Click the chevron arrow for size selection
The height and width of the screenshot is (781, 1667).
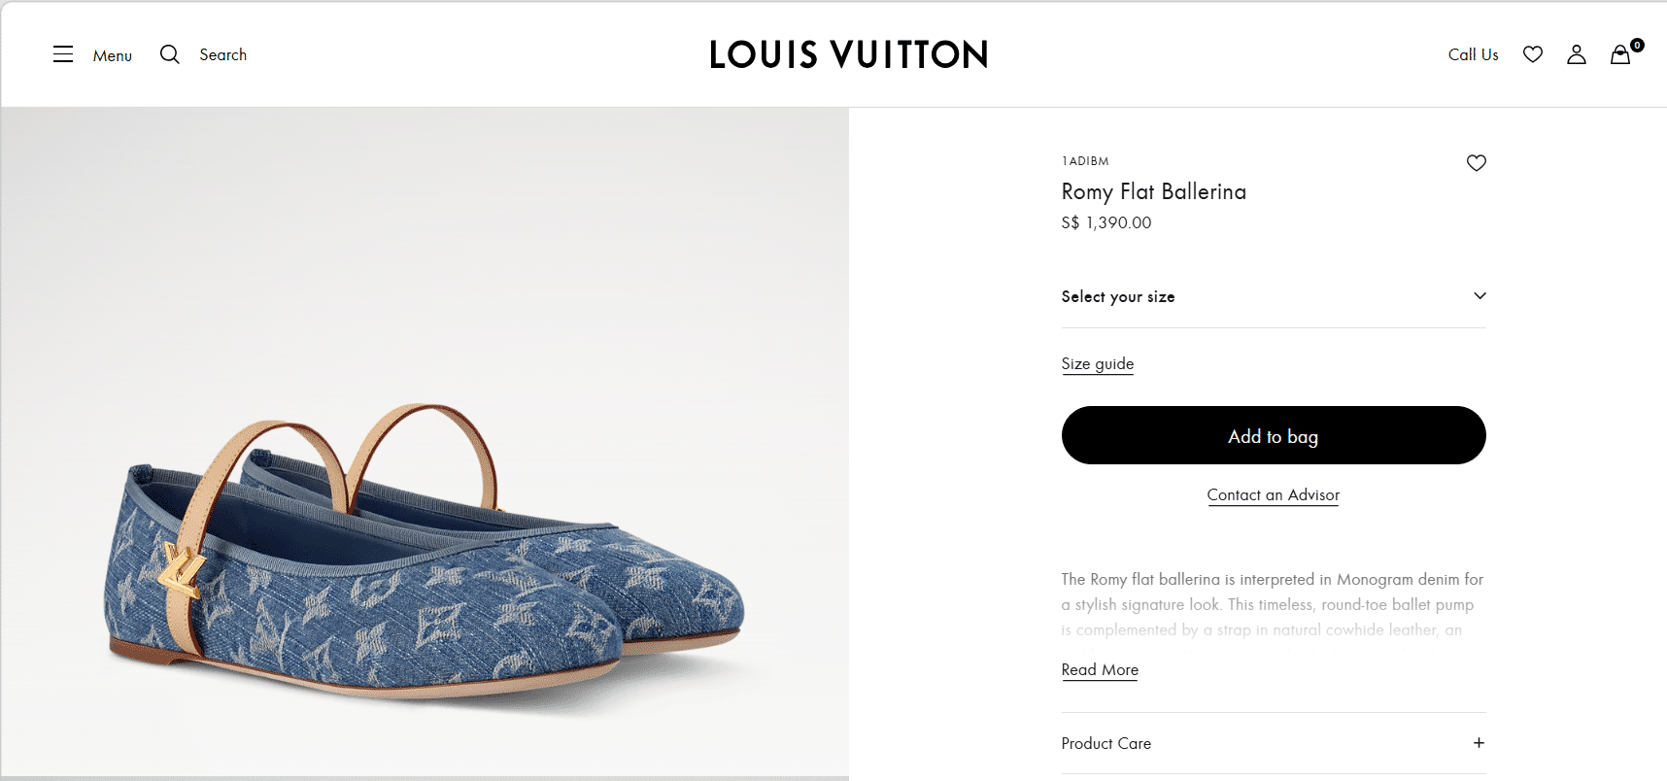point(1480,296)
